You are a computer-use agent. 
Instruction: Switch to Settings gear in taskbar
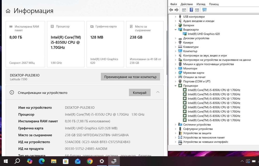tap(102, 161)
